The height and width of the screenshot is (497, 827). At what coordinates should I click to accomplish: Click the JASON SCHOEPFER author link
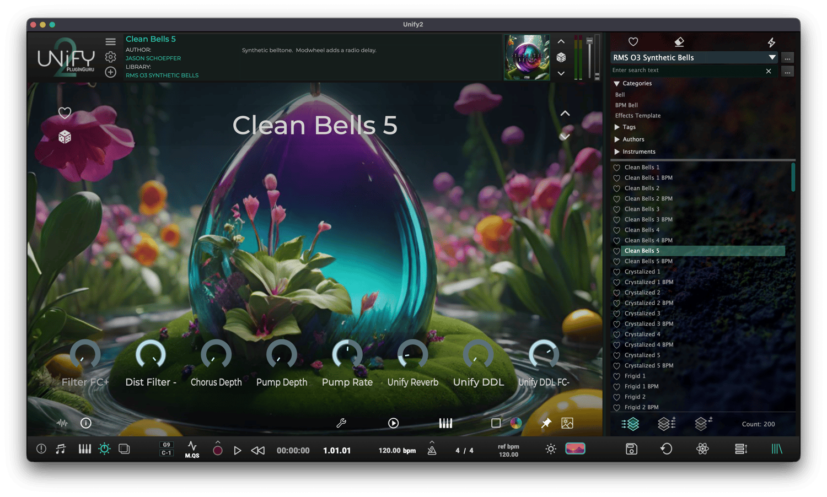[153, 58]
